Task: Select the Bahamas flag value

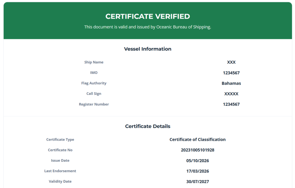Action: tap(231, 83)
